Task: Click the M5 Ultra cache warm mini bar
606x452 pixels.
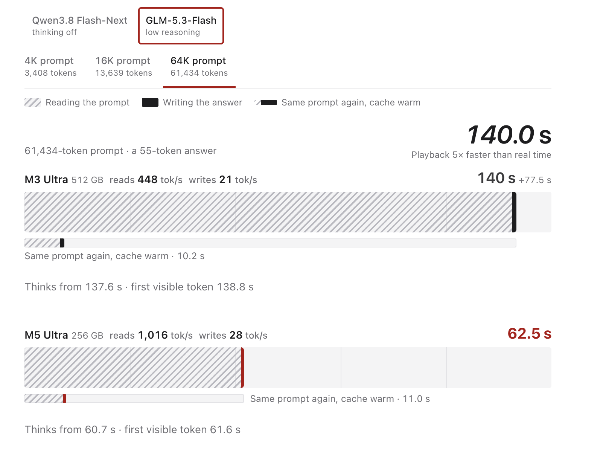Action: tap(134, 399)
